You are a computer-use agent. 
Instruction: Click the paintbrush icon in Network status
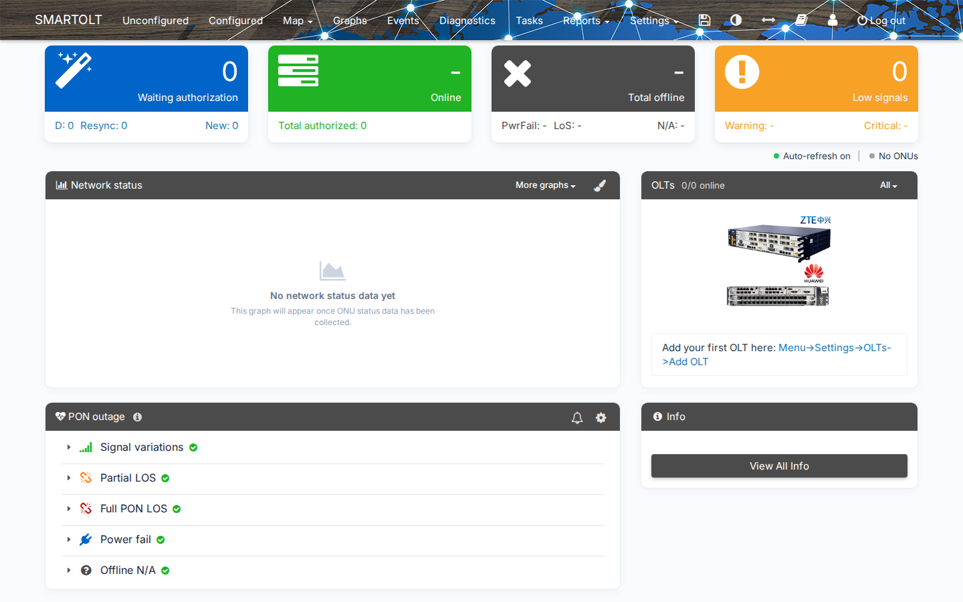(x=600, y=185)
